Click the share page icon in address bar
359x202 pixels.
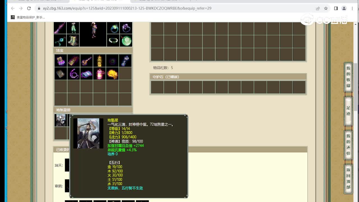point(318,8)
